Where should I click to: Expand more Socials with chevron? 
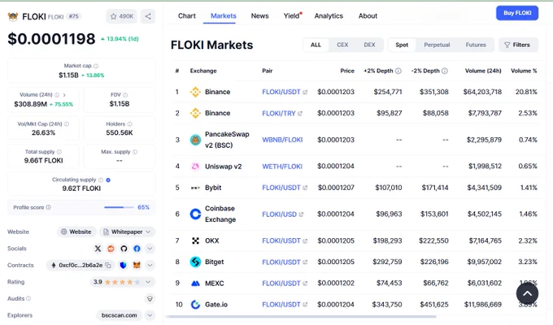pos(150,249)
